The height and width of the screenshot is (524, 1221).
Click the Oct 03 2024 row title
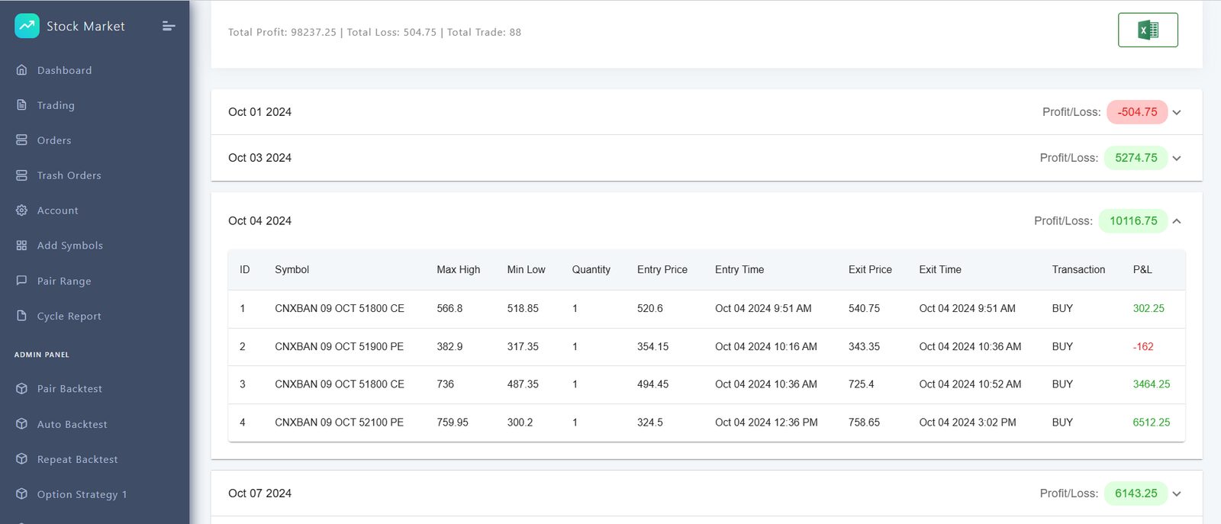point(259,158)
